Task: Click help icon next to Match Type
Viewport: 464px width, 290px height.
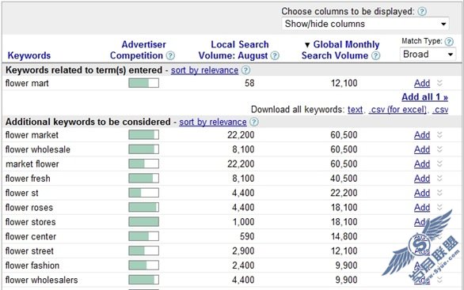Action: click(449, 42)
